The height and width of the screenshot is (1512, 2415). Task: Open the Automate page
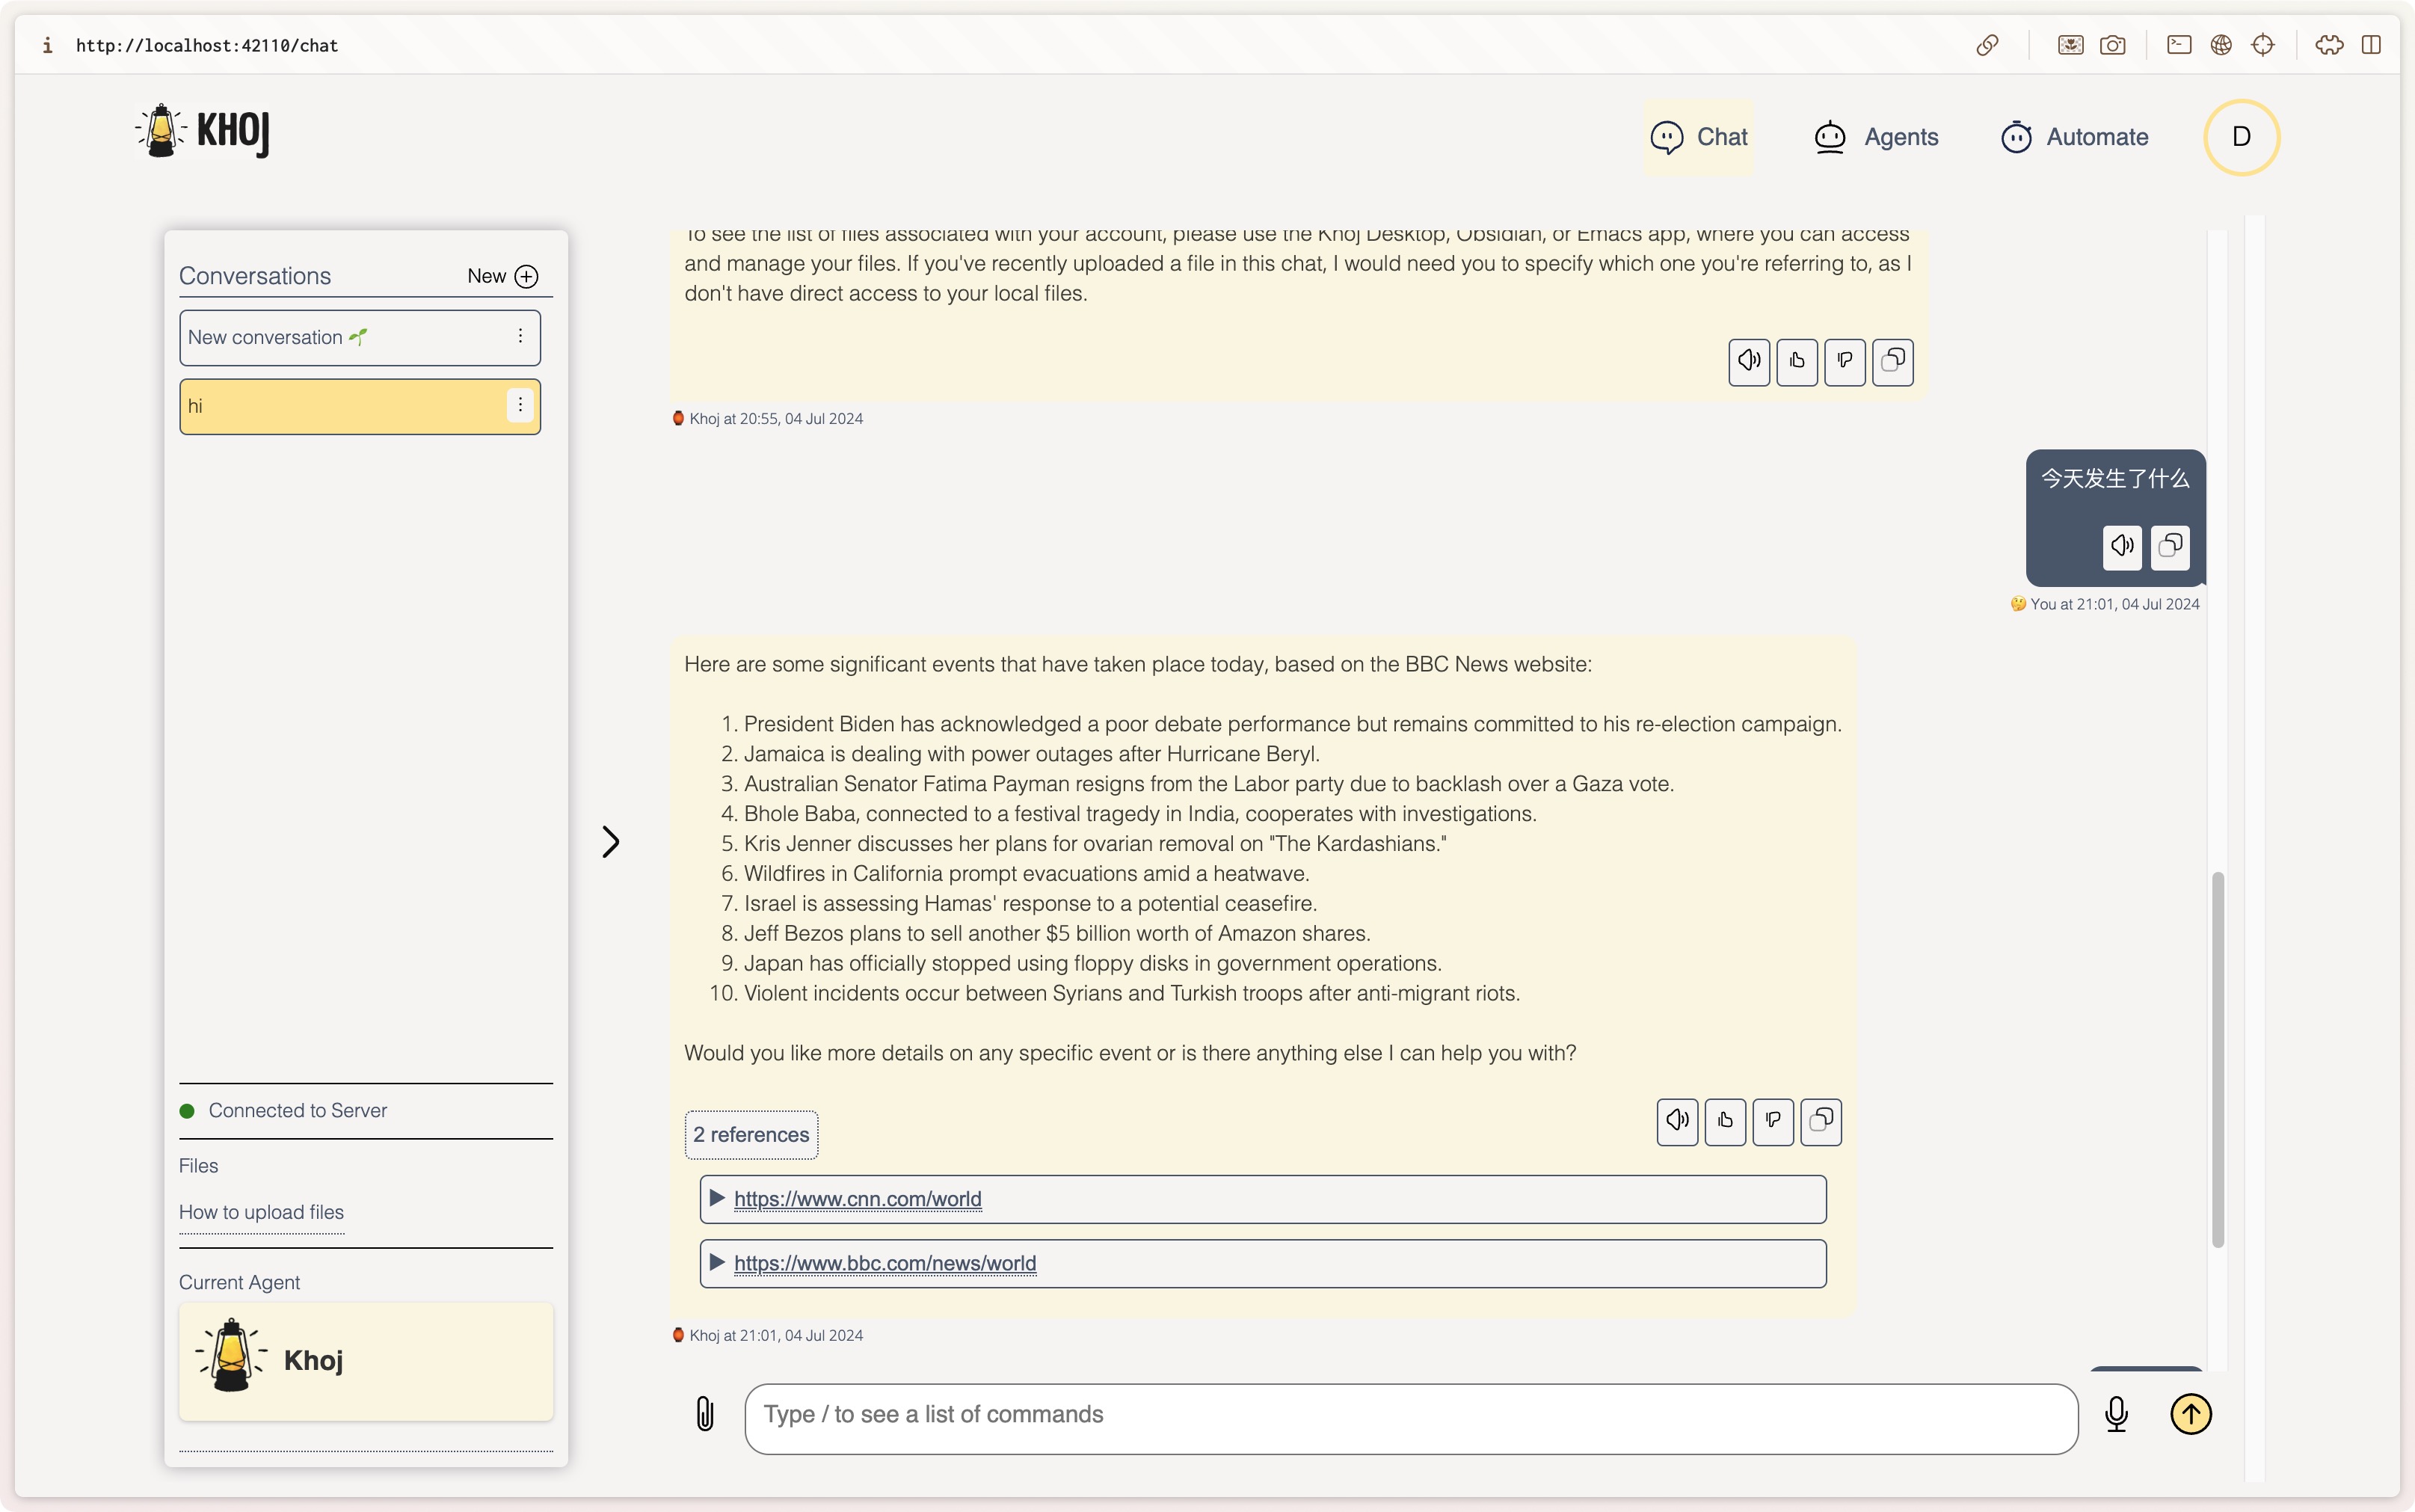[x=2074, y=137]
